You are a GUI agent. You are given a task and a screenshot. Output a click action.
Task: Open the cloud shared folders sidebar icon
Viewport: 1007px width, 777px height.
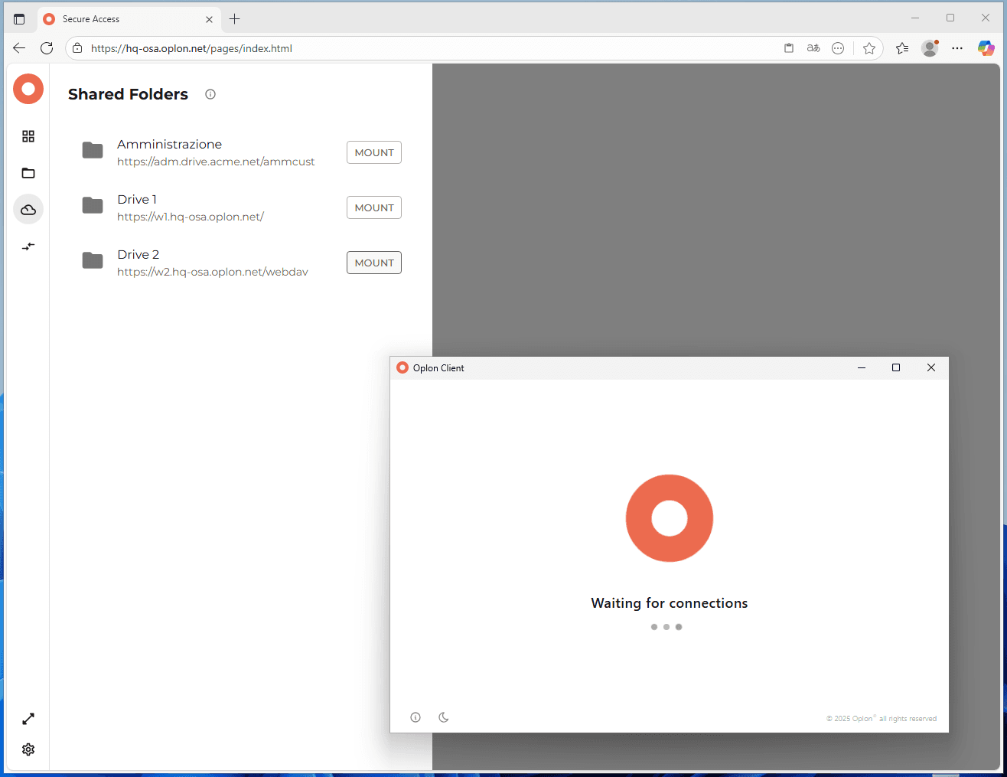[28, 210]
